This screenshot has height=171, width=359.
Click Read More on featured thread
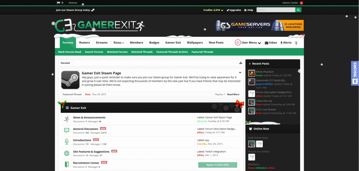point(233,94)
